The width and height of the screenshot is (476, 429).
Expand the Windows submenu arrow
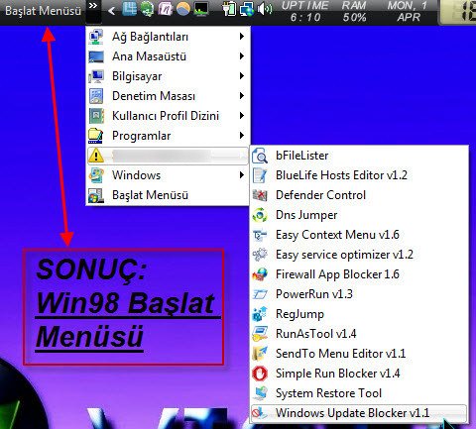click(x=242, y=175)
